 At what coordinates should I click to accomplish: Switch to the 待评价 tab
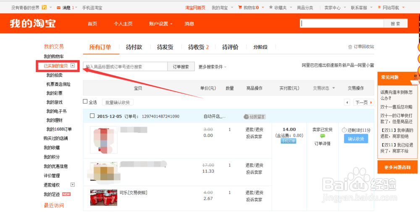(230, 47)
